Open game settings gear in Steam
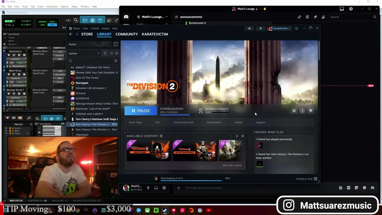 point(294,111)
